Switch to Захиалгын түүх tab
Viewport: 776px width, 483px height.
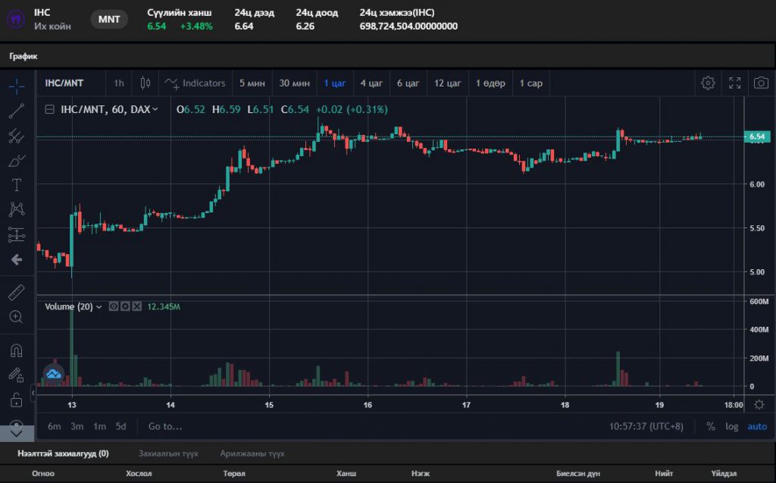point(168,453)
